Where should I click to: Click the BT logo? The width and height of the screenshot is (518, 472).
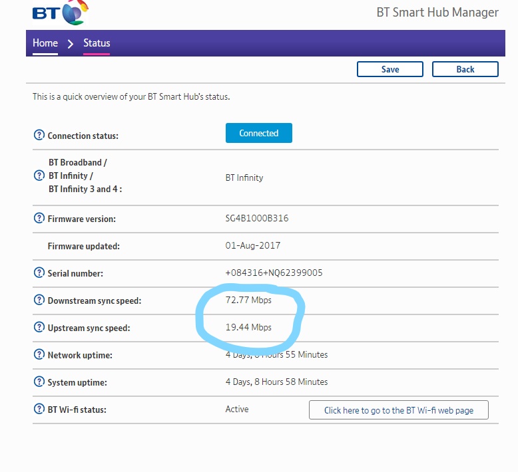coord(61,13)
